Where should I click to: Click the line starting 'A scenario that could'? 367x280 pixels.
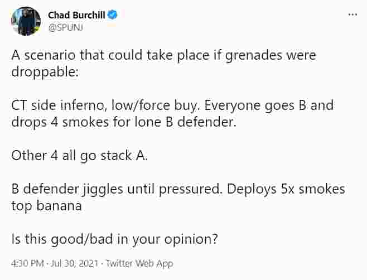coord(163,55)
